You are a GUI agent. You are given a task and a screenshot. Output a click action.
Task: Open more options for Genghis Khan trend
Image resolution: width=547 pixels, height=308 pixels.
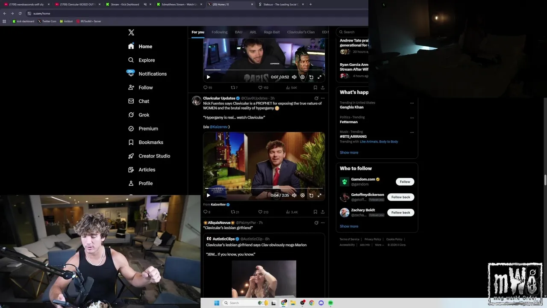tap(412, 103)
